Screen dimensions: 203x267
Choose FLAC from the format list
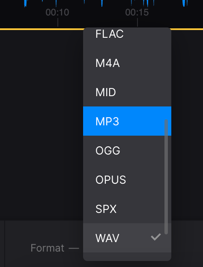[x=127, y=34]
